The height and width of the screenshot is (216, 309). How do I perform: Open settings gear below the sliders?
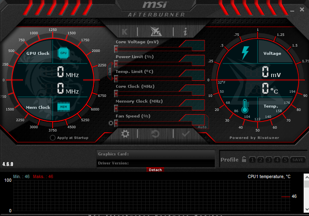click(x=125, y=134)
